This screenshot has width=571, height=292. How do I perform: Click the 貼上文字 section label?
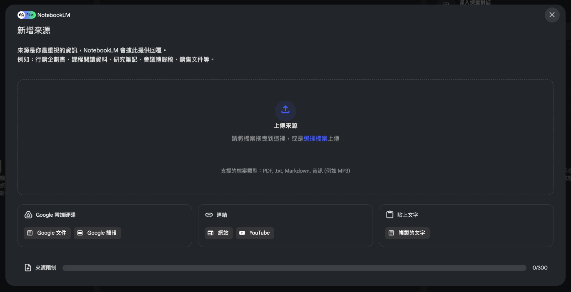(408, 215)
